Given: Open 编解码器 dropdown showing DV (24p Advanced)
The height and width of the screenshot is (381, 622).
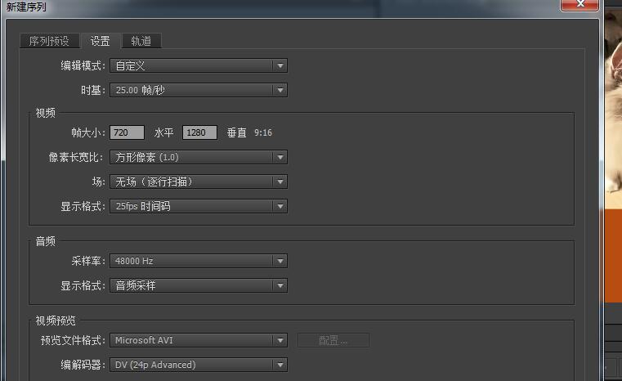Looking at the screenshot, I should point(199,365).
